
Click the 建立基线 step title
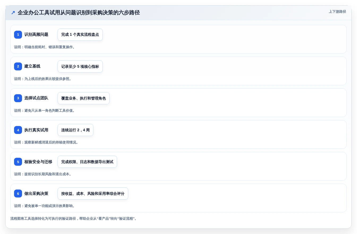click(x=32, y=66)
